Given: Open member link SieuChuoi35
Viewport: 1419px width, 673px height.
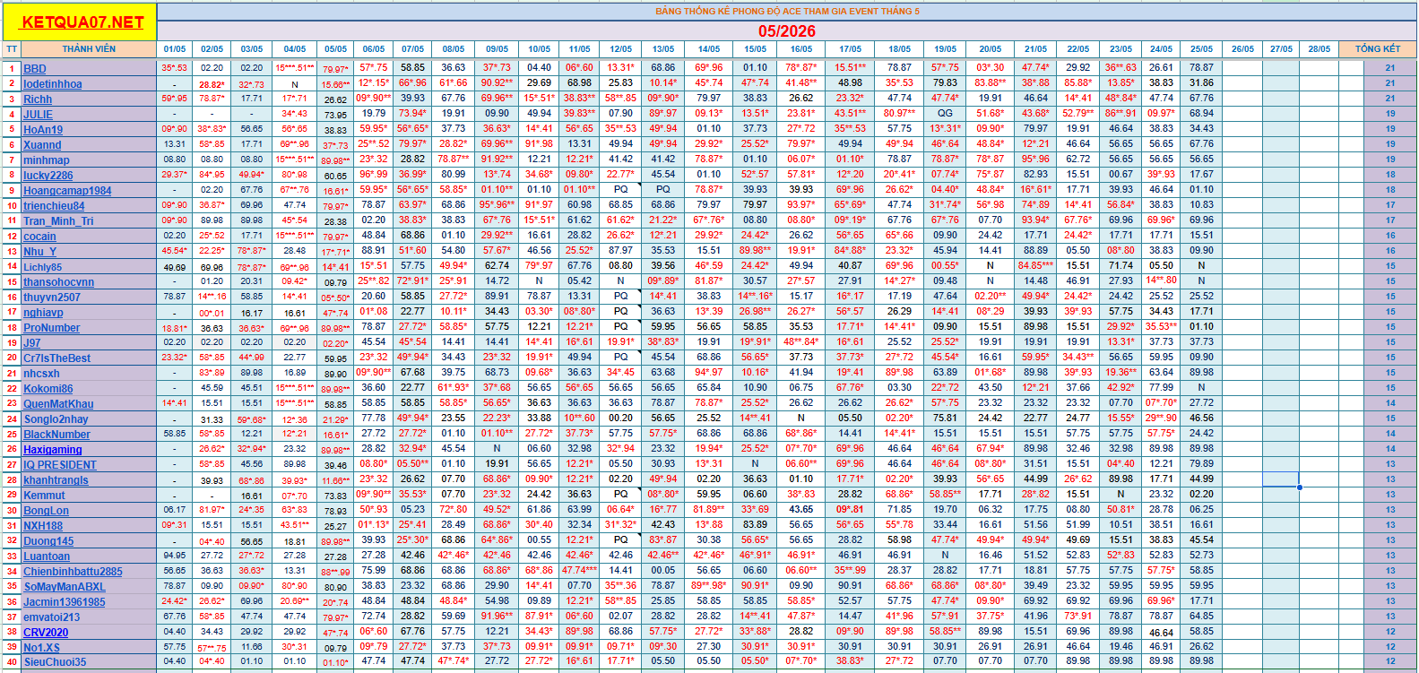Looking at the screenshot, I should pyautogui.click(x=55, y=662).
